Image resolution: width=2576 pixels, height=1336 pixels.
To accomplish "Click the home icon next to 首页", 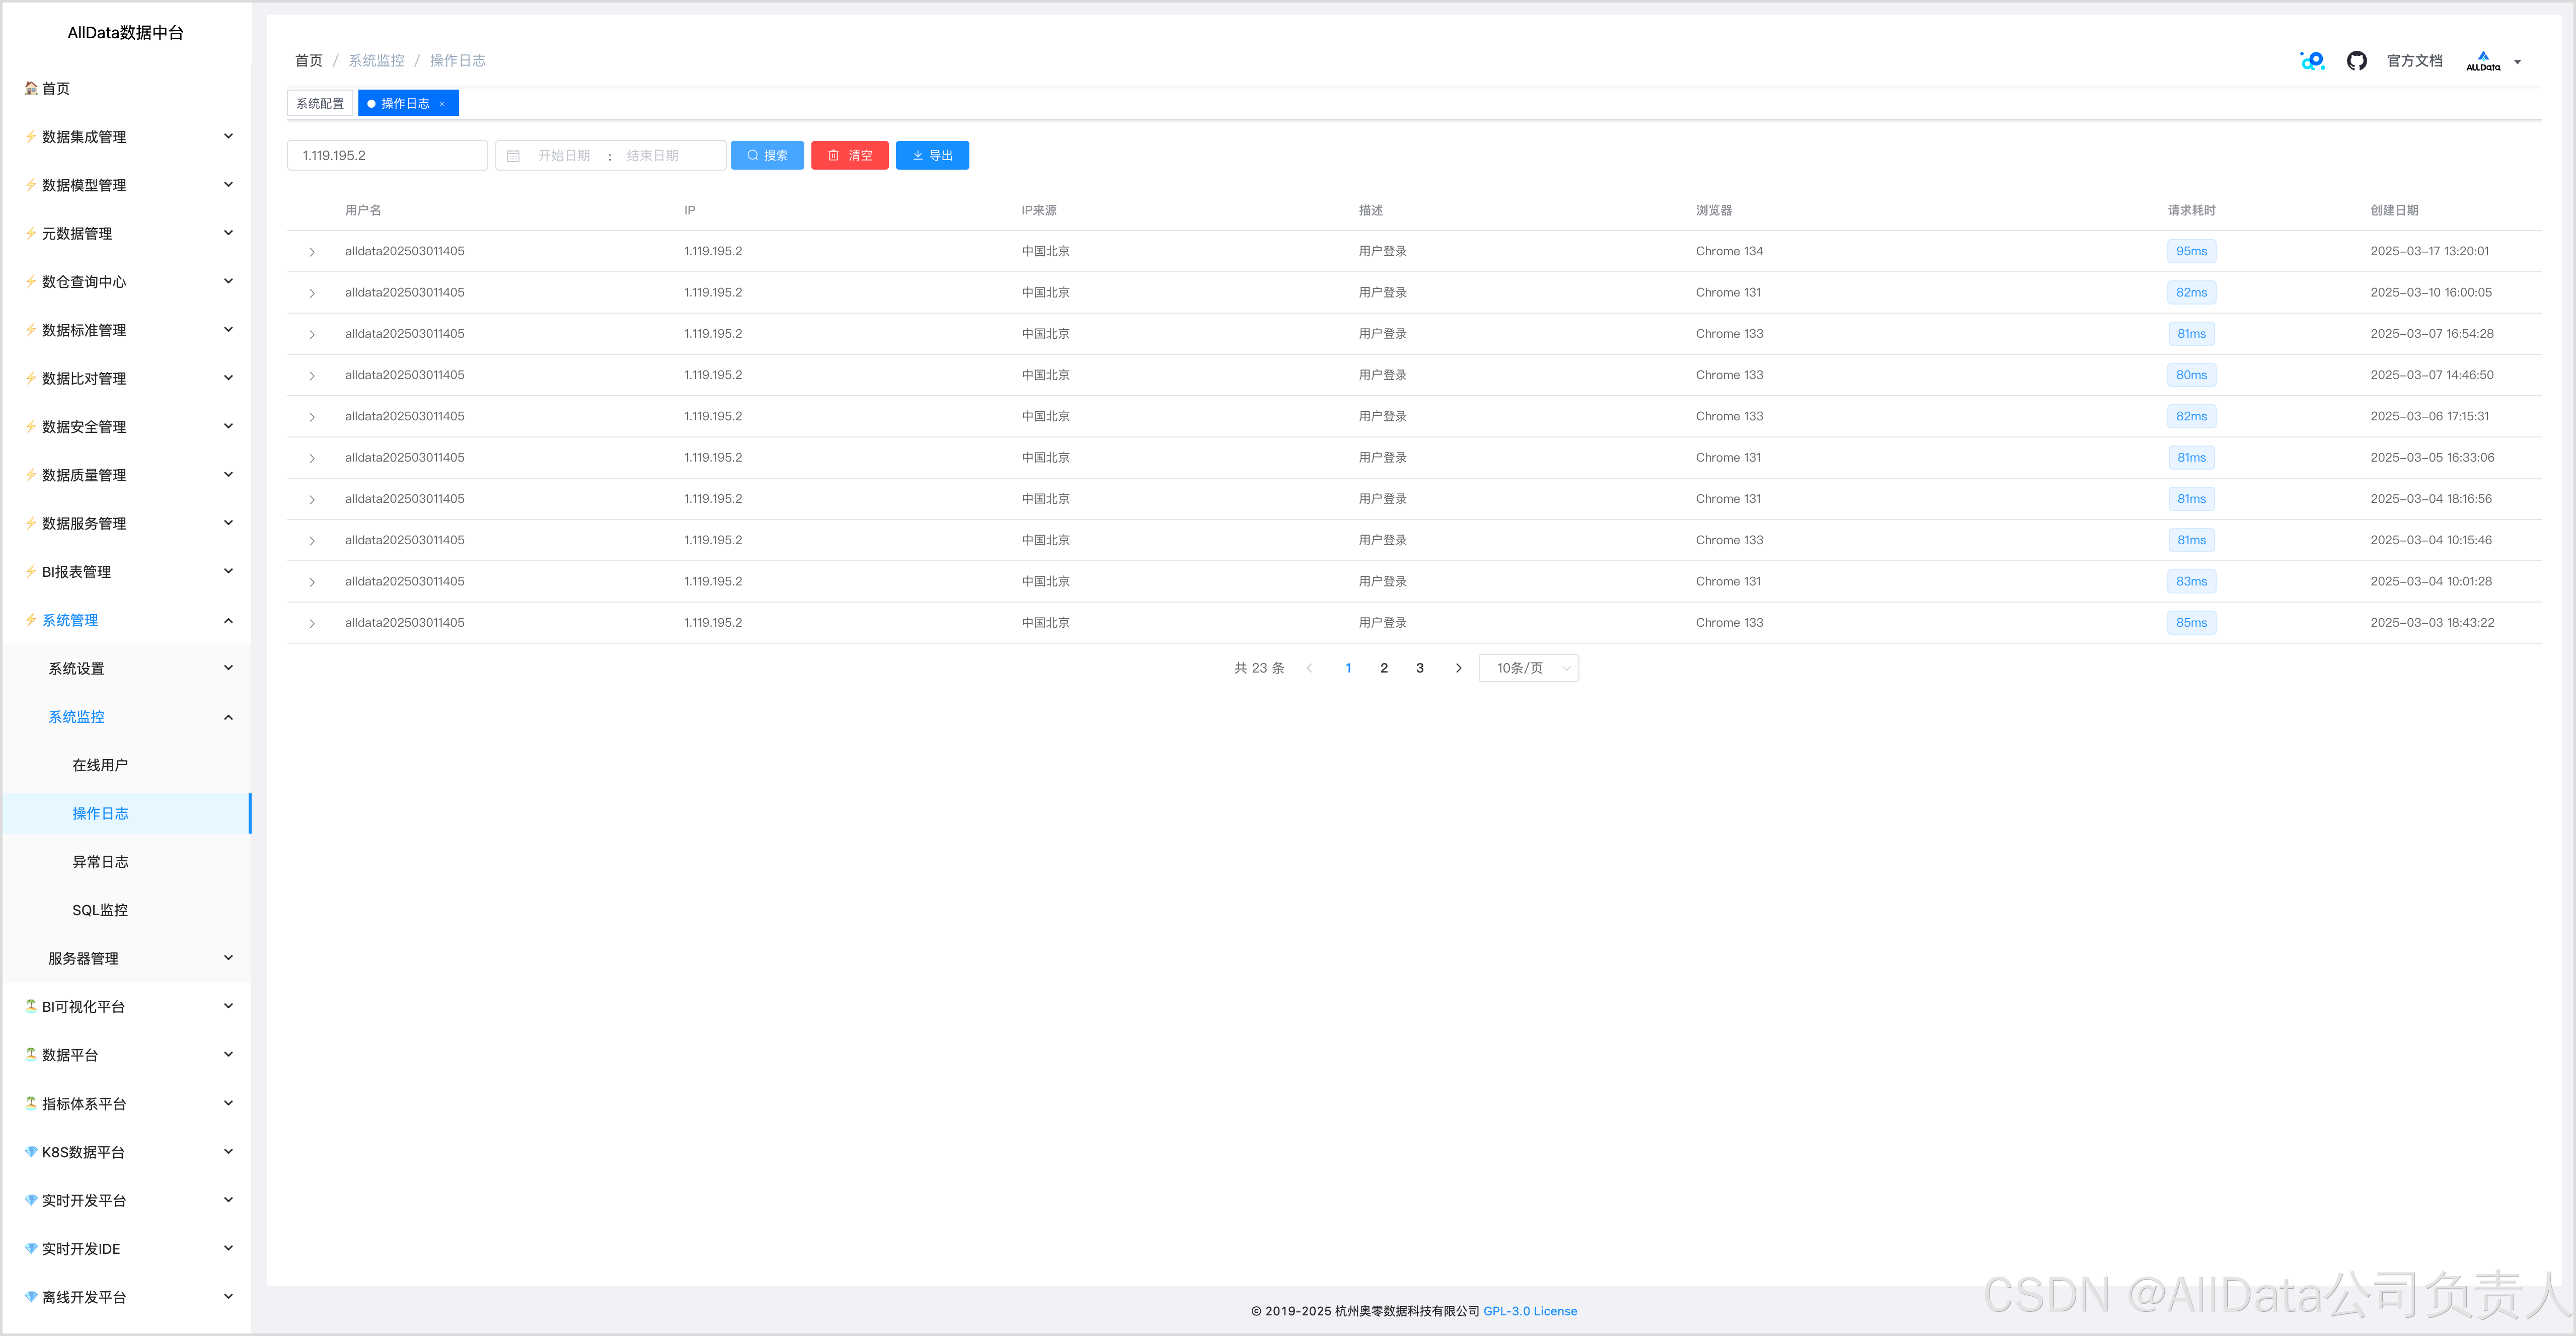I will tap(31, 88).
